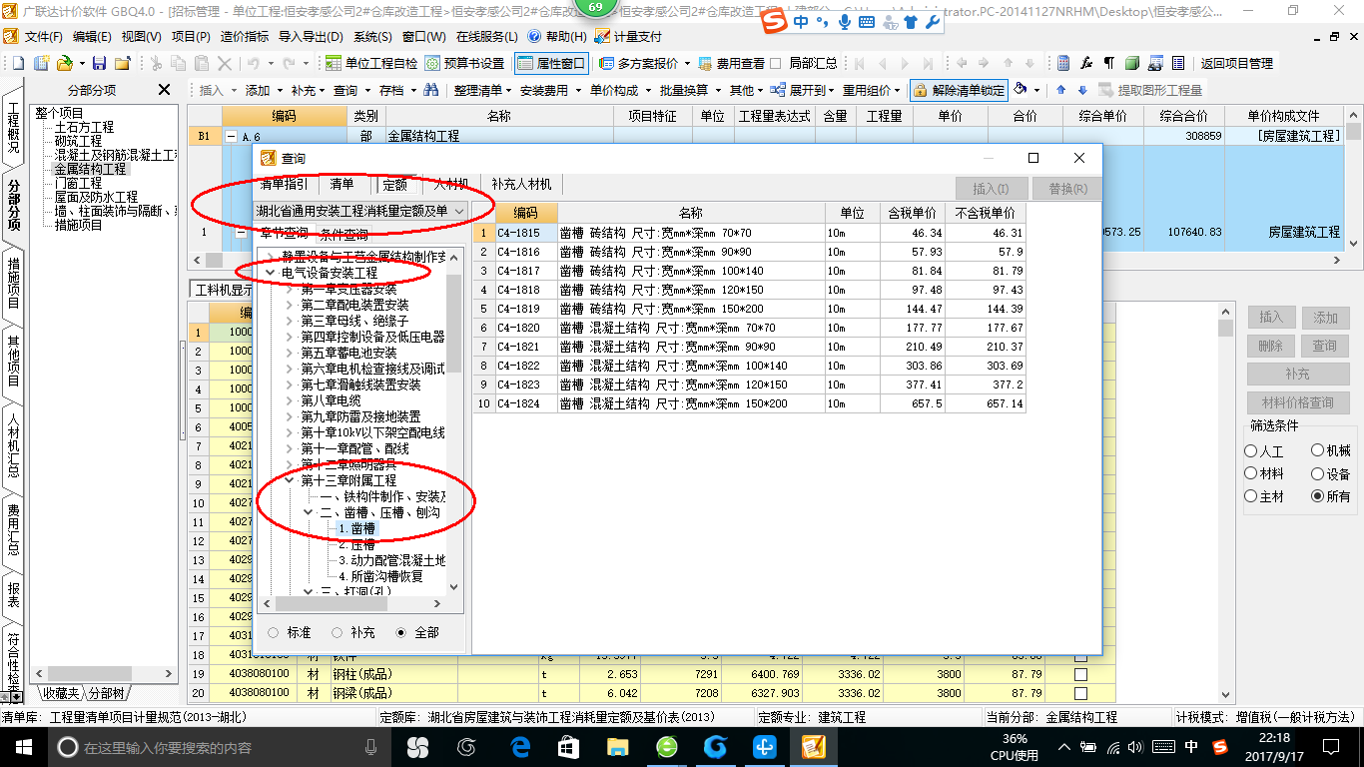Open the 措施项目 side tab

13,284
